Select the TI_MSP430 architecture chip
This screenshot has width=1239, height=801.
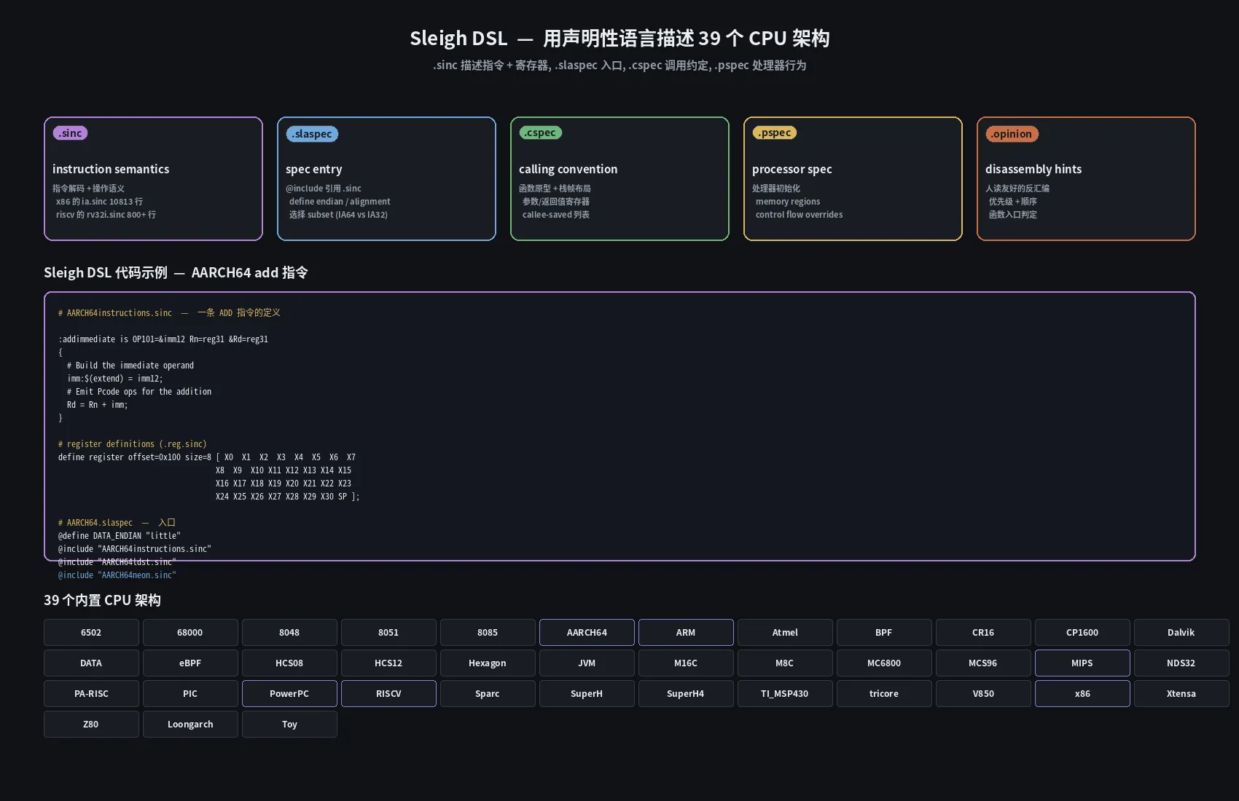(x=785, y=693)
